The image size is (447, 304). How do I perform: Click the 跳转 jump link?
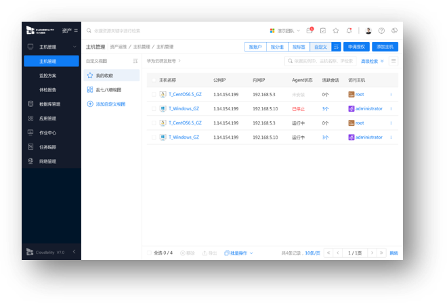(393, 253)
